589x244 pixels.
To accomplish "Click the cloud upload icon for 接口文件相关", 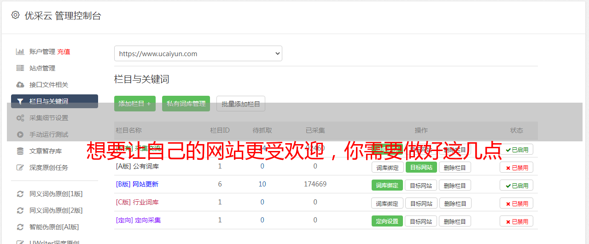I will (x=20, y=85).
